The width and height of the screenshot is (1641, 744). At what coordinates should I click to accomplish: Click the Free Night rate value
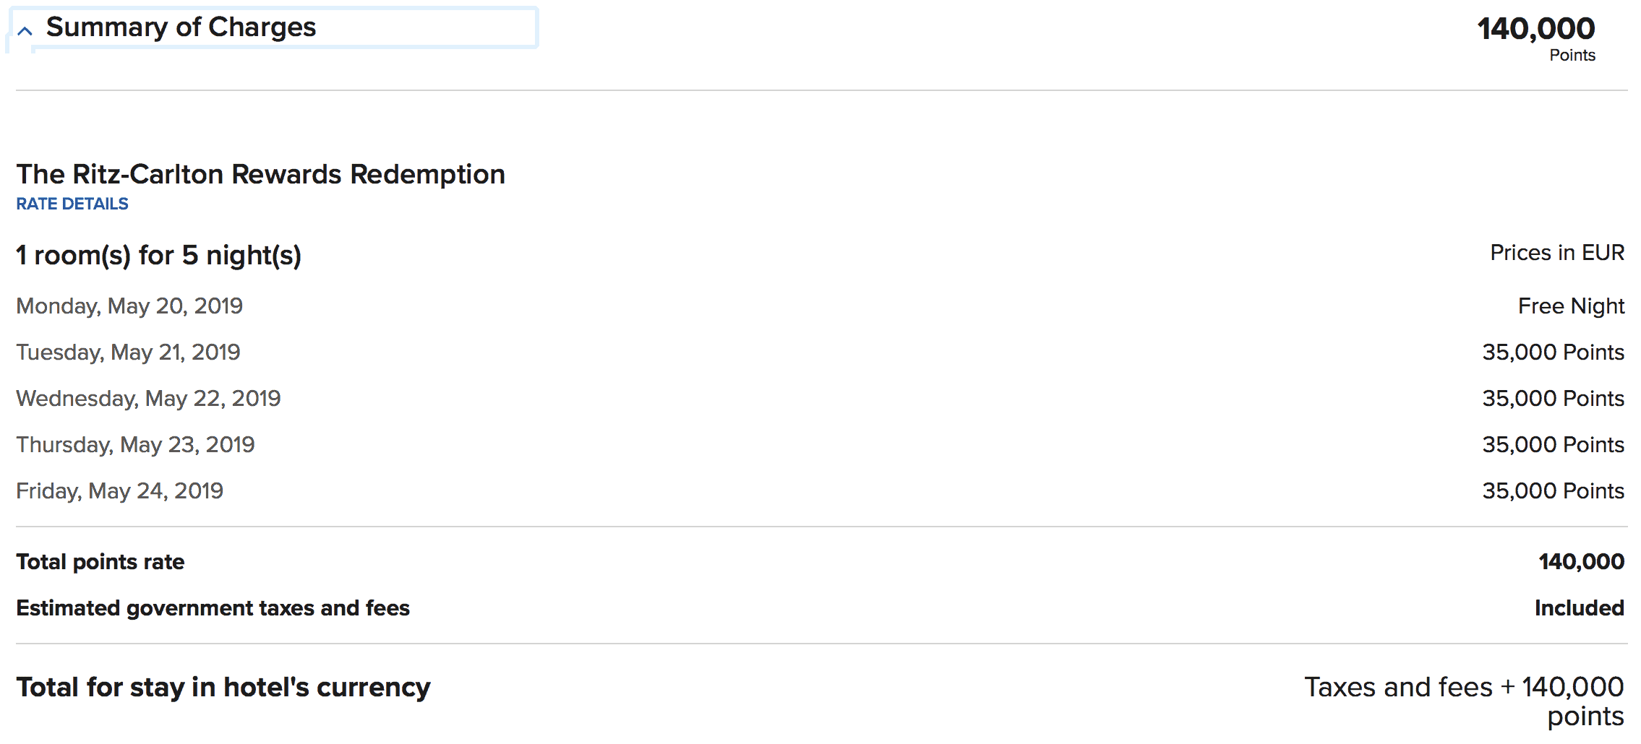point(1570,306)
